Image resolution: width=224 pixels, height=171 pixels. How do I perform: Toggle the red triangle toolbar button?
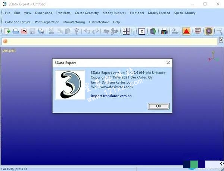(186, 31)
